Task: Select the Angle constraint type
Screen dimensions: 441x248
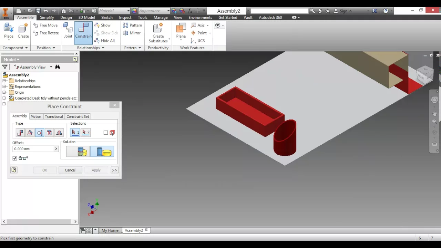Action: 30,133
